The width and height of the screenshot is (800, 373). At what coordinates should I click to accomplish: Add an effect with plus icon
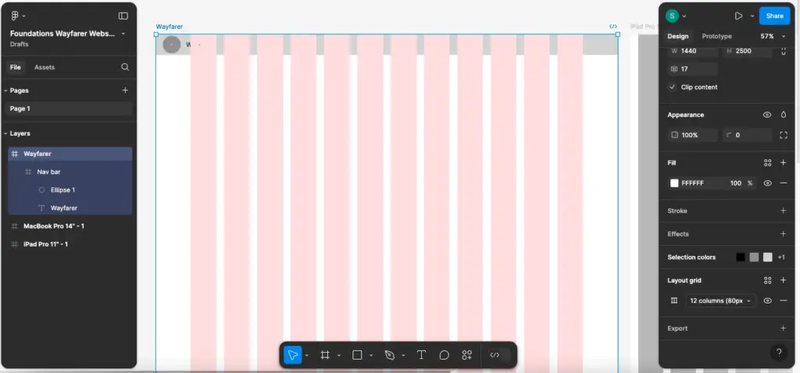[784, 234]
